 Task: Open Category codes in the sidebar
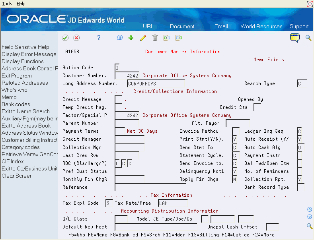pos(21,147)
